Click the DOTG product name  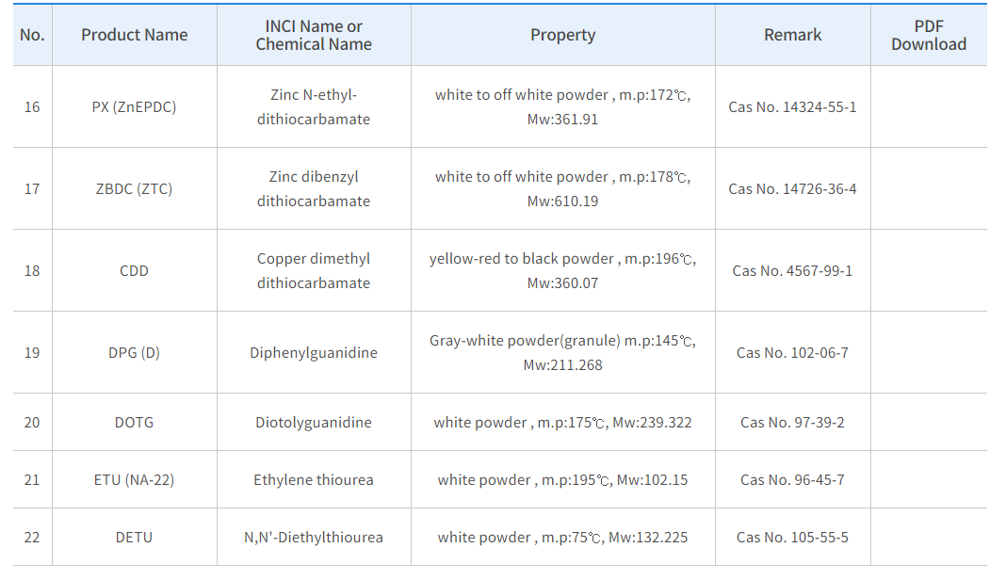pyautogui.click(x=134, y=422)
